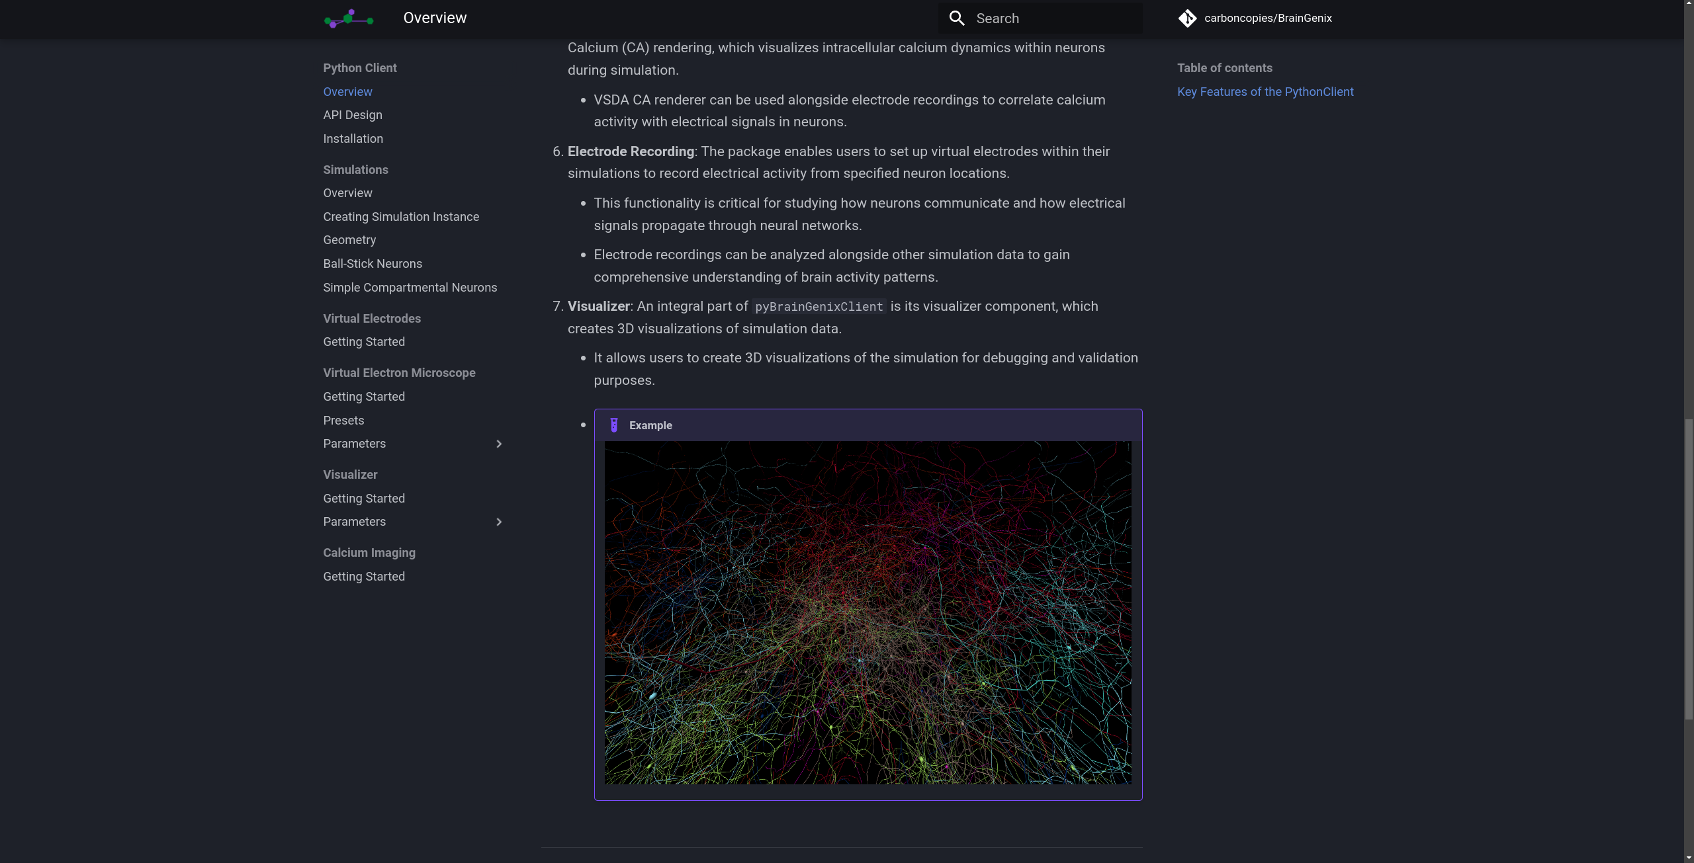Viewport: 1694px width, 863px height.
Task: Click the BrainGenix logo icon
Action: coord(349,19)
